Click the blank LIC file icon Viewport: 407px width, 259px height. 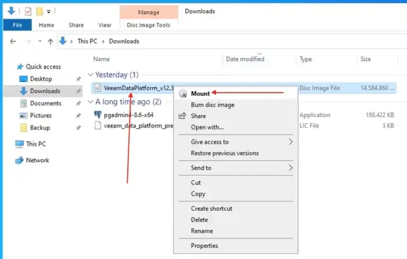point(98,126)
